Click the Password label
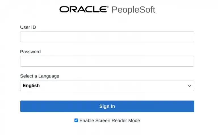 click(x=30, y=52)
